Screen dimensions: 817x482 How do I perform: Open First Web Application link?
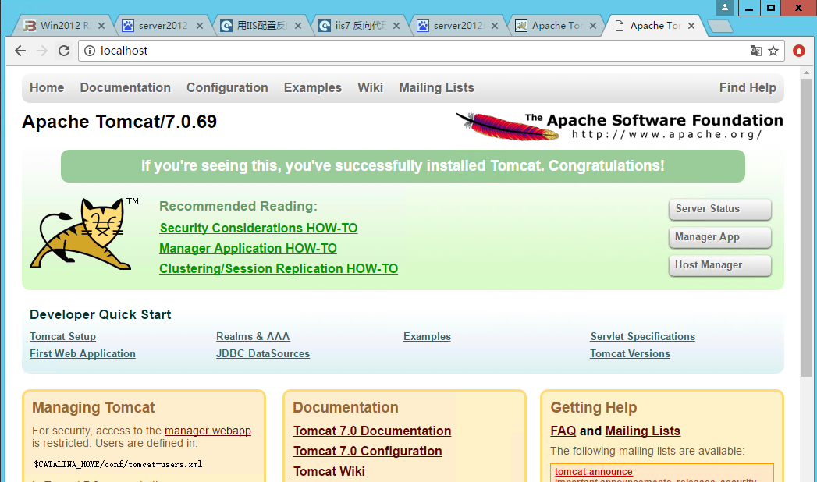[83, 353]
